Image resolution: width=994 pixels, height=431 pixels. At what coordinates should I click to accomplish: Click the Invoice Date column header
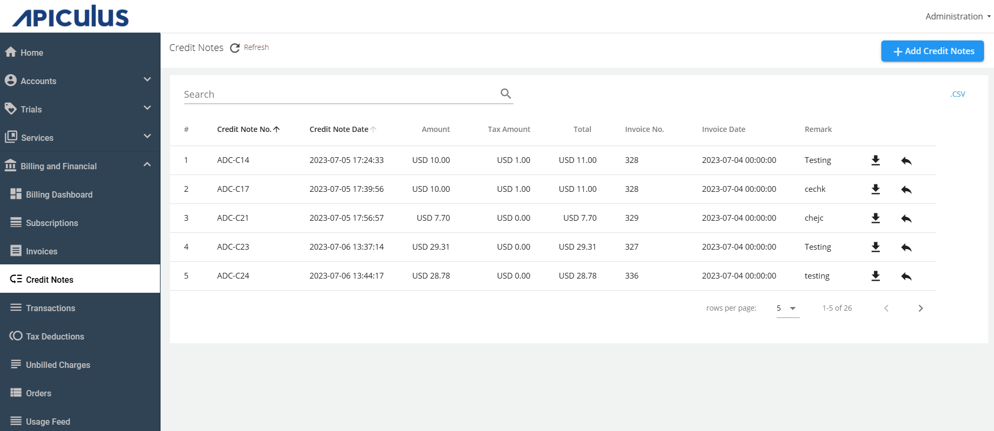(723, 129)
